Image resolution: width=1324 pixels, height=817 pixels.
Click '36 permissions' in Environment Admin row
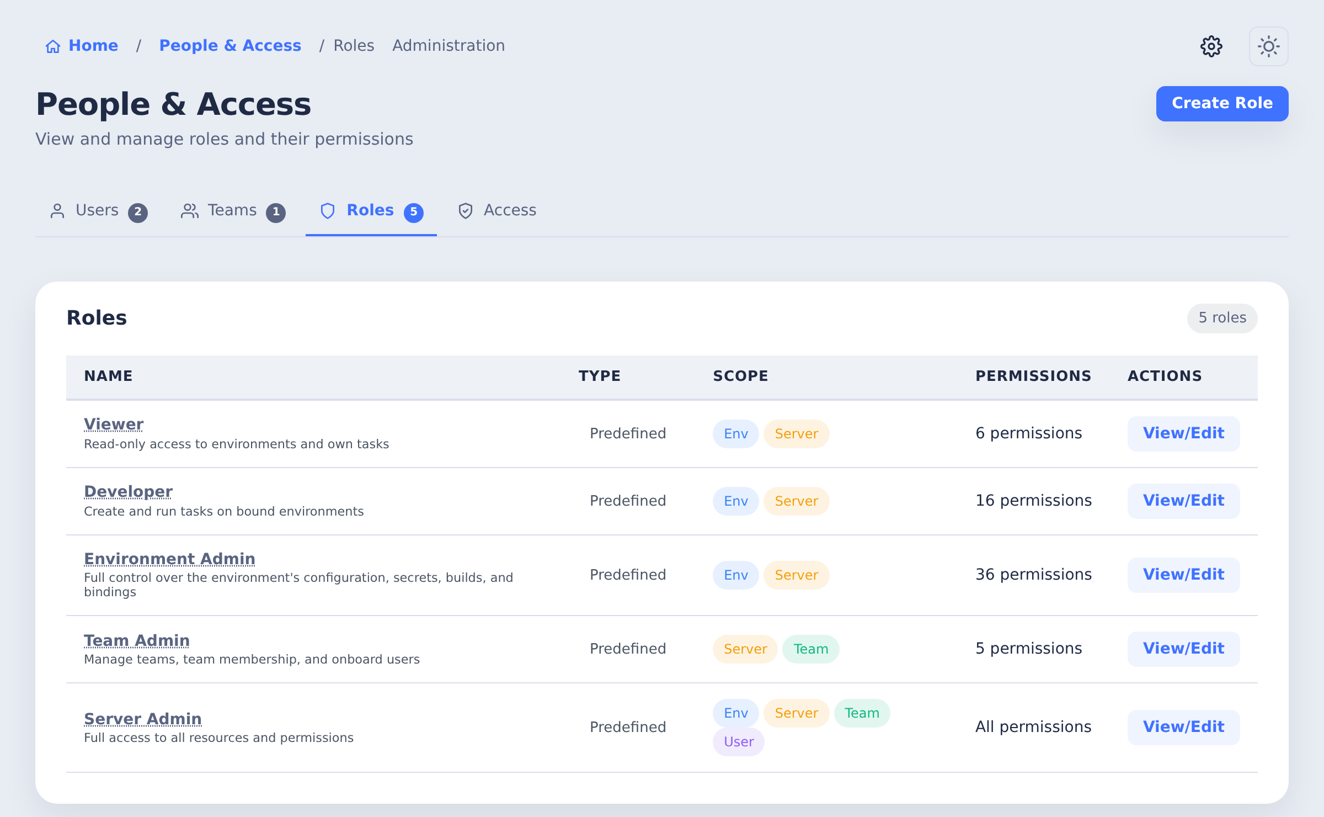coord(1034,575)
